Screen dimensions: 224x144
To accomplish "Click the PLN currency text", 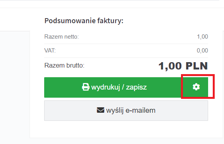I will 197,66.
